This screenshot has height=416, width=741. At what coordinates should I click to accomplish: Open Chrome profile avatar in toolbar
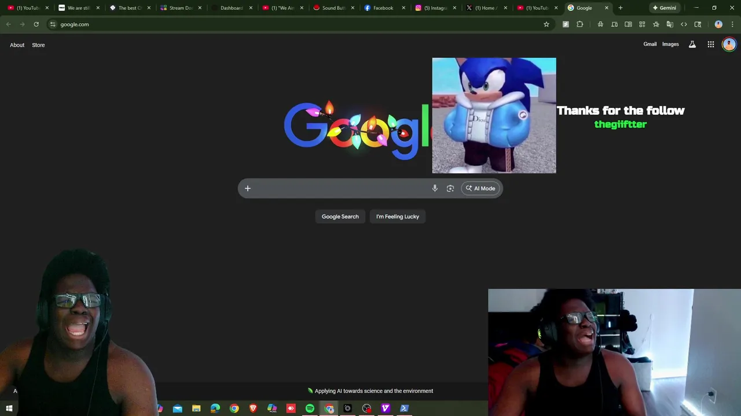pos(718,24)
